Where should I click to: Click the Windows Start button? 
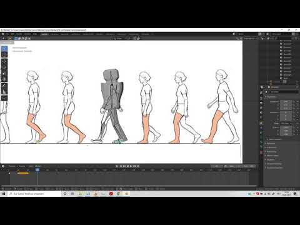click(4, 194)
